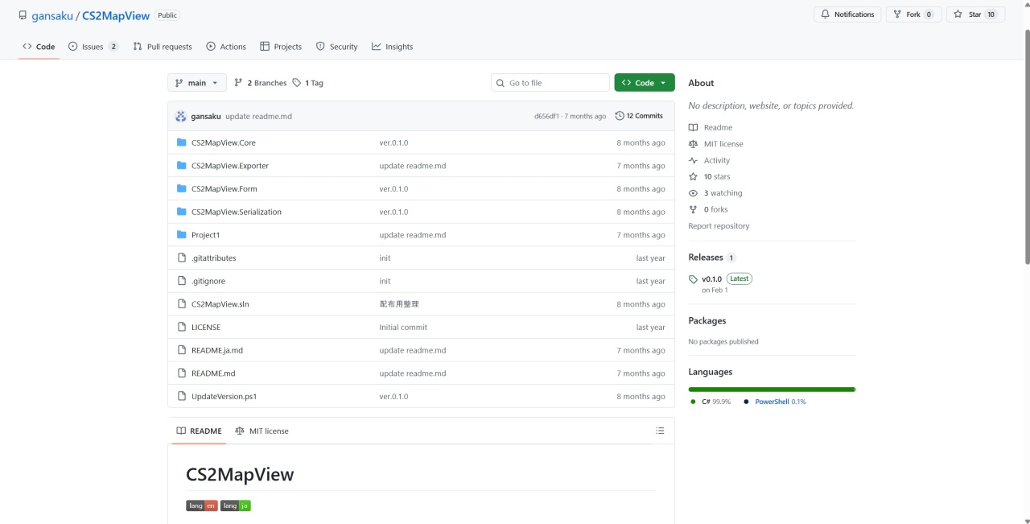Open the .gitattributes file
This screenshot has width=1030, height=524.
point(213,258)
